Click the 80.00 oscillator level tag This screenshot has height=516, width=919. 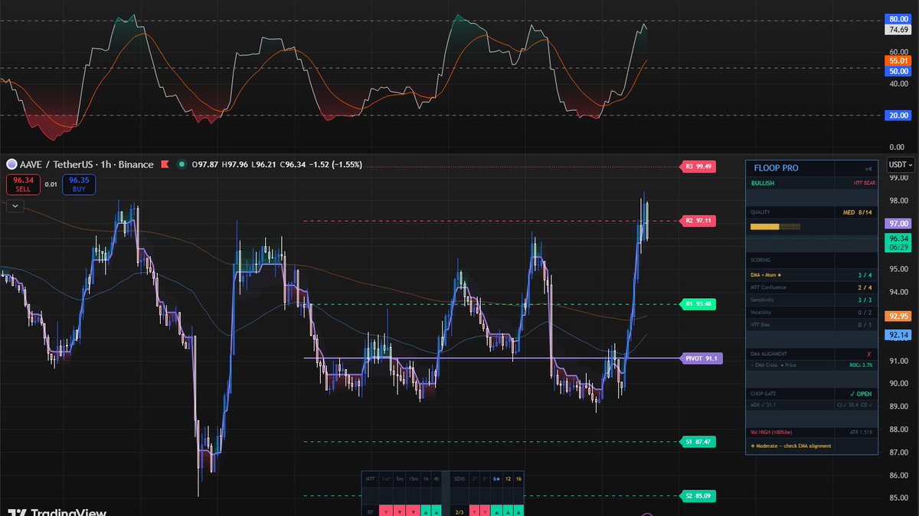click(x=897, y=19)
